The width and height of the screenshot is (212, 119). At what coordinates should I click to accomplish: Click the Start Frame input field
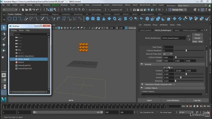[168, 47]
